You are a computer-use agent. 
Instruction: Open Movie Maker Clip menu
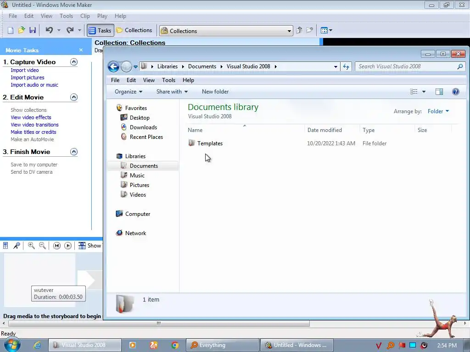(85, 16)
